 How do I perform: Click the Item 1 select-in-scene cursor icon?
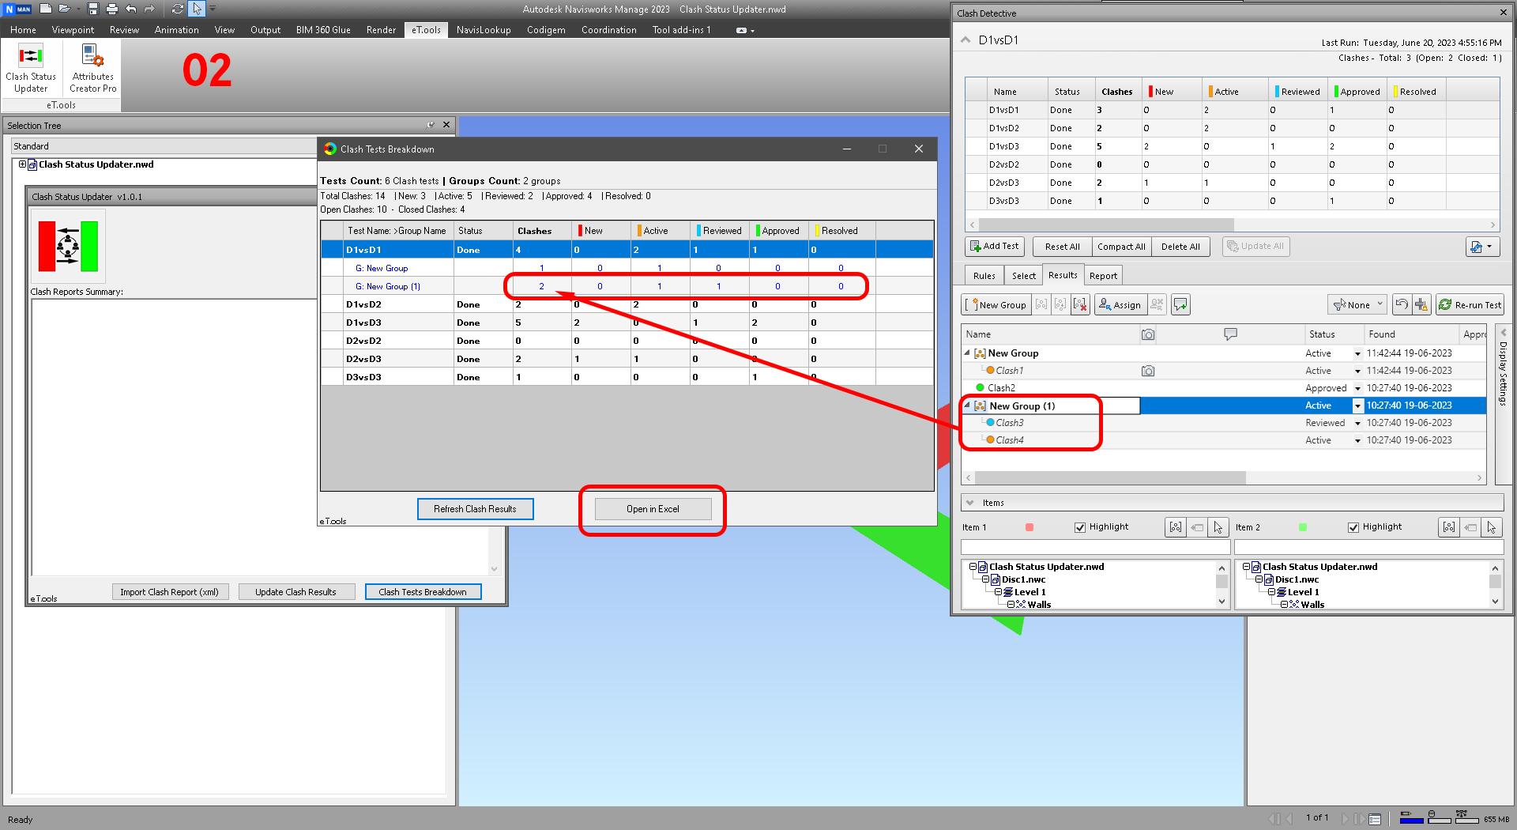click(1218, 527)
